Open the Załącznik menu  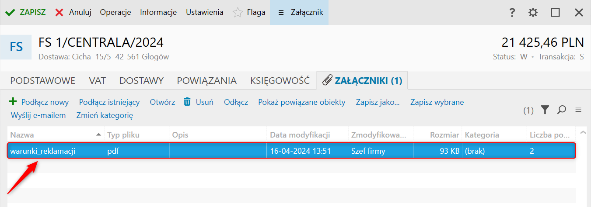299,12
